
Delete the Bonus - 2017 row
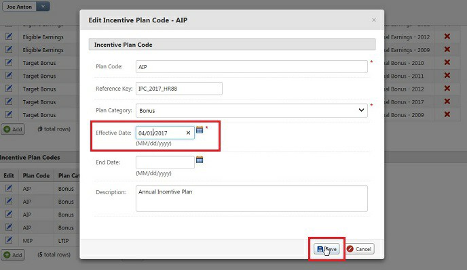click(447, 102)
